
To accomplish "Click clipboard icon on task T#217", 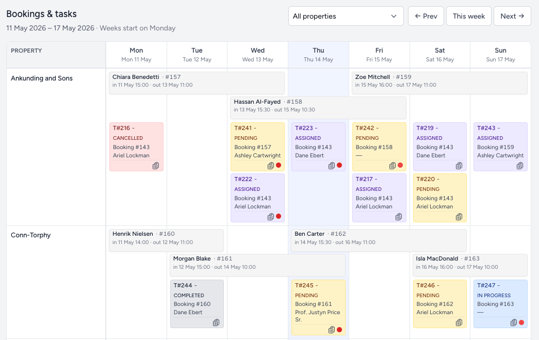I will [398, 217].
